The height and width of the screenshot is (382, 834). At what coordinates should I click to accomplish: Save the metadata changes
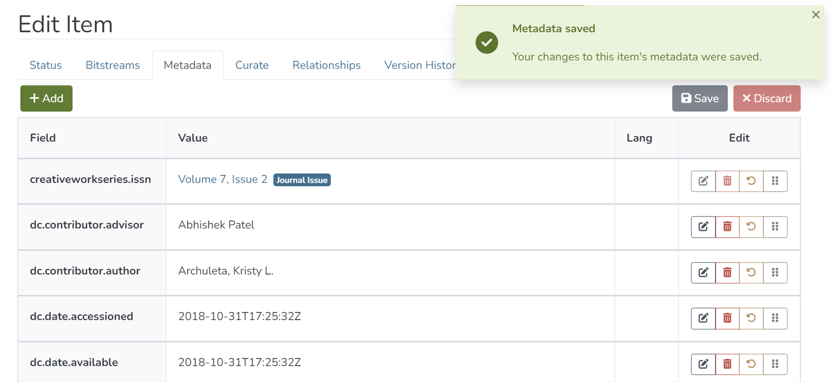pos(699,98)
